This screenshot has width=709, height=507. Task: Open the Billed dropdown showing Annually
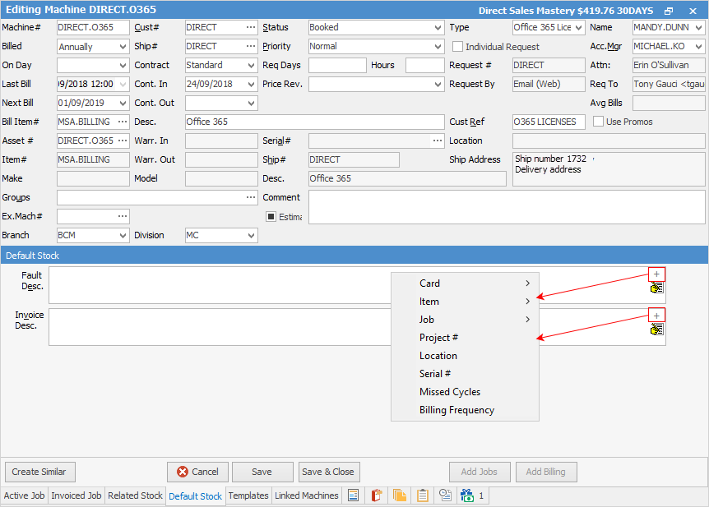[x=123, y=47]
